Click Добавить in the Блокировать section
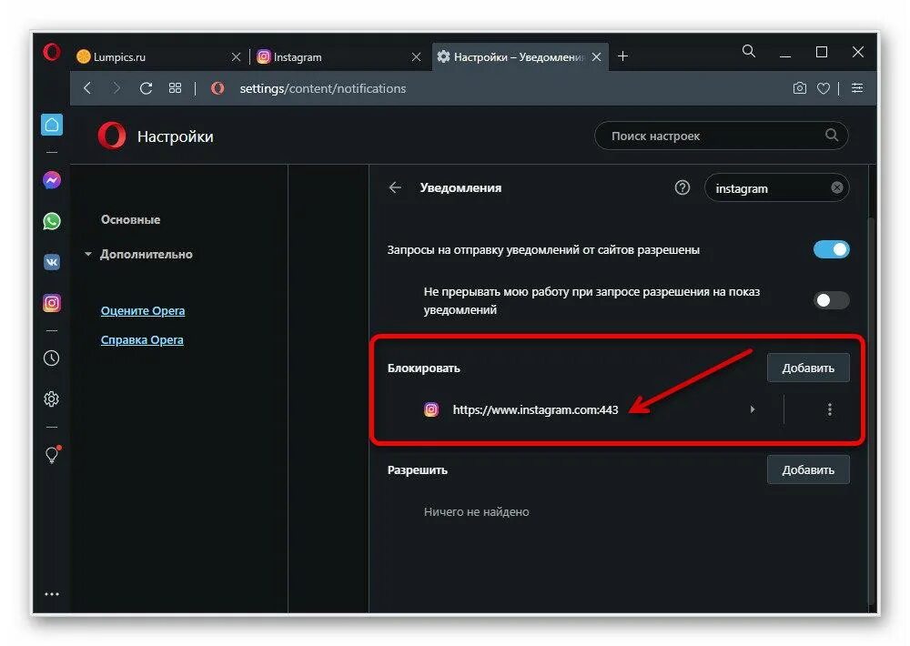 (x=808, y=368)
